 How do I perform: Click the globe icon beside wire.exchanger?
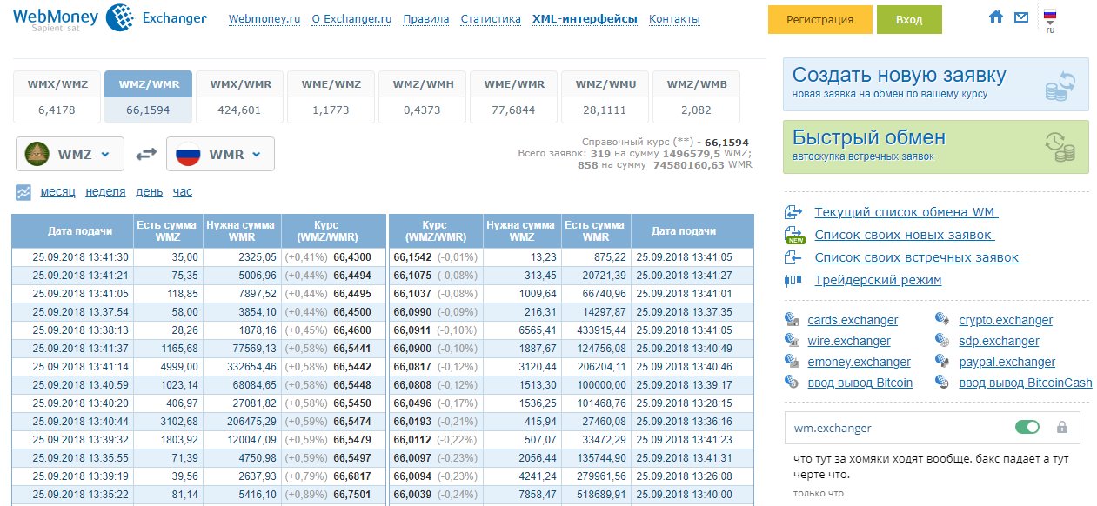792,341
